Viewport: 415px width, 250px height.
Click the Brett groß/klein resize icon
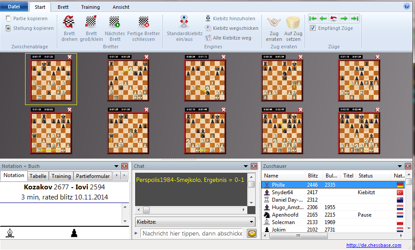(91, 22)
